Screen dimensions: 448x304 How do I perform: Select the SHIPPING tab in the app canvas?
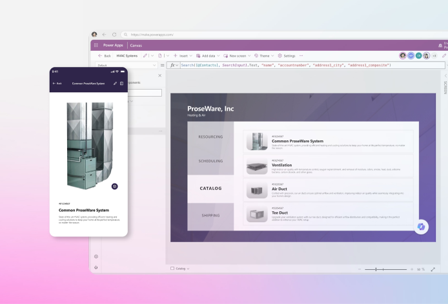210,216
